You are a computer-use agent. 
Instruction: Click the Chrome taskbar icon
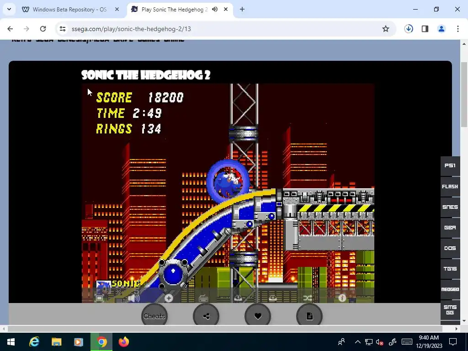[x=101, y=342]
